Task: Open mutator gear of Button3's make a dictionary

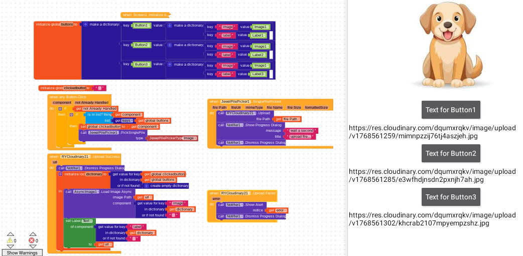Action: (170, 64)
